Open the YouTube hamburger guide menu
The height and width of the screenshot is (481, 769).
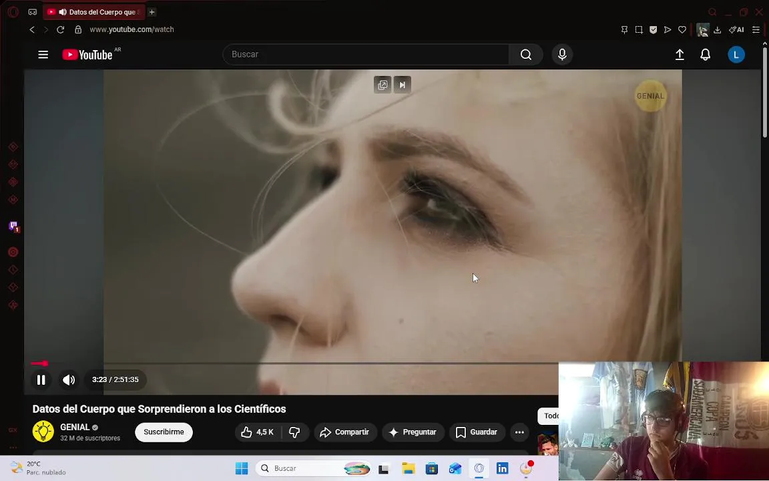[x=43, y=55]
